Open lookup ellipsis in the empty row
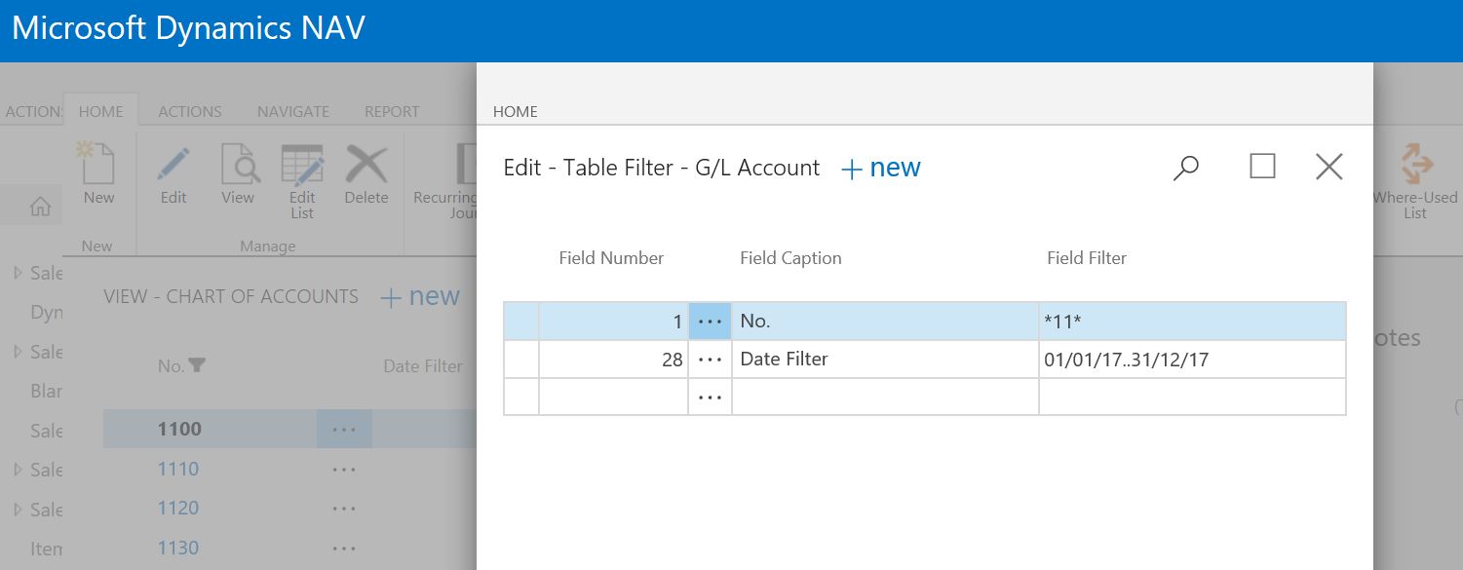 point(710,397)
